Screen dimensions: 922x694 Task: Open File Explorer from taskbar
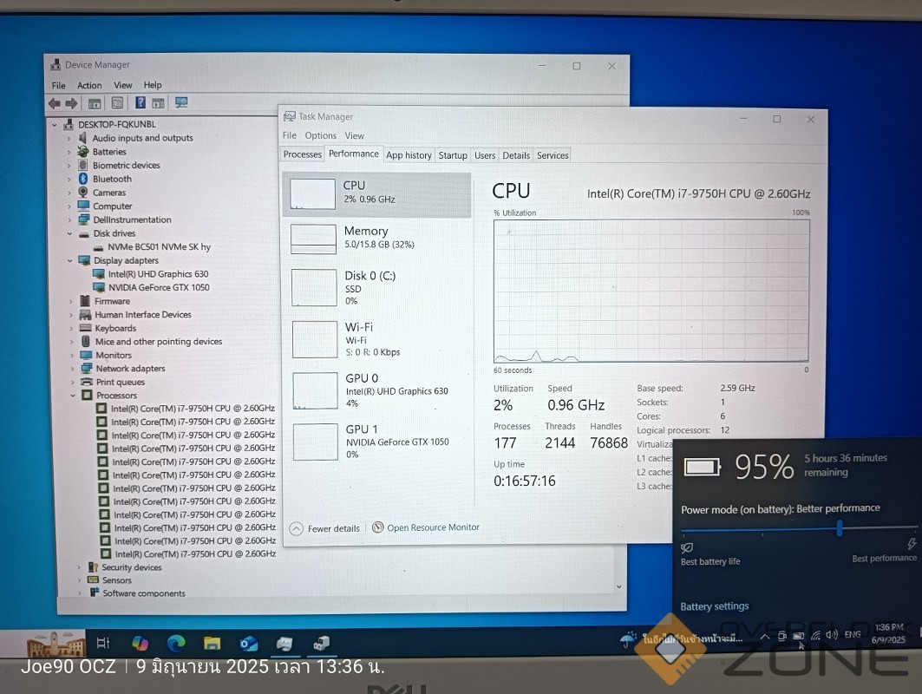tap(212, 644)
